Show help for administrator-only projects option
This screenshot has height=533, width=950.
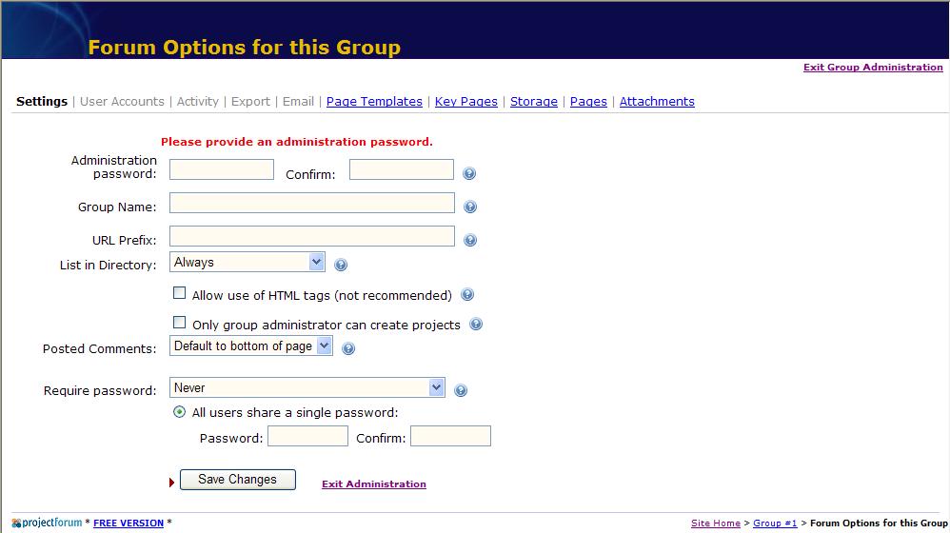[x=476, y=324]
